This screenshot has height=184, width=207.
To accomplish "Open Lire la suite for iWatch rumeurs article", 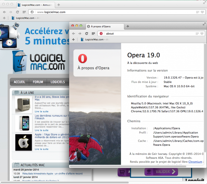I will pos(41,130).
